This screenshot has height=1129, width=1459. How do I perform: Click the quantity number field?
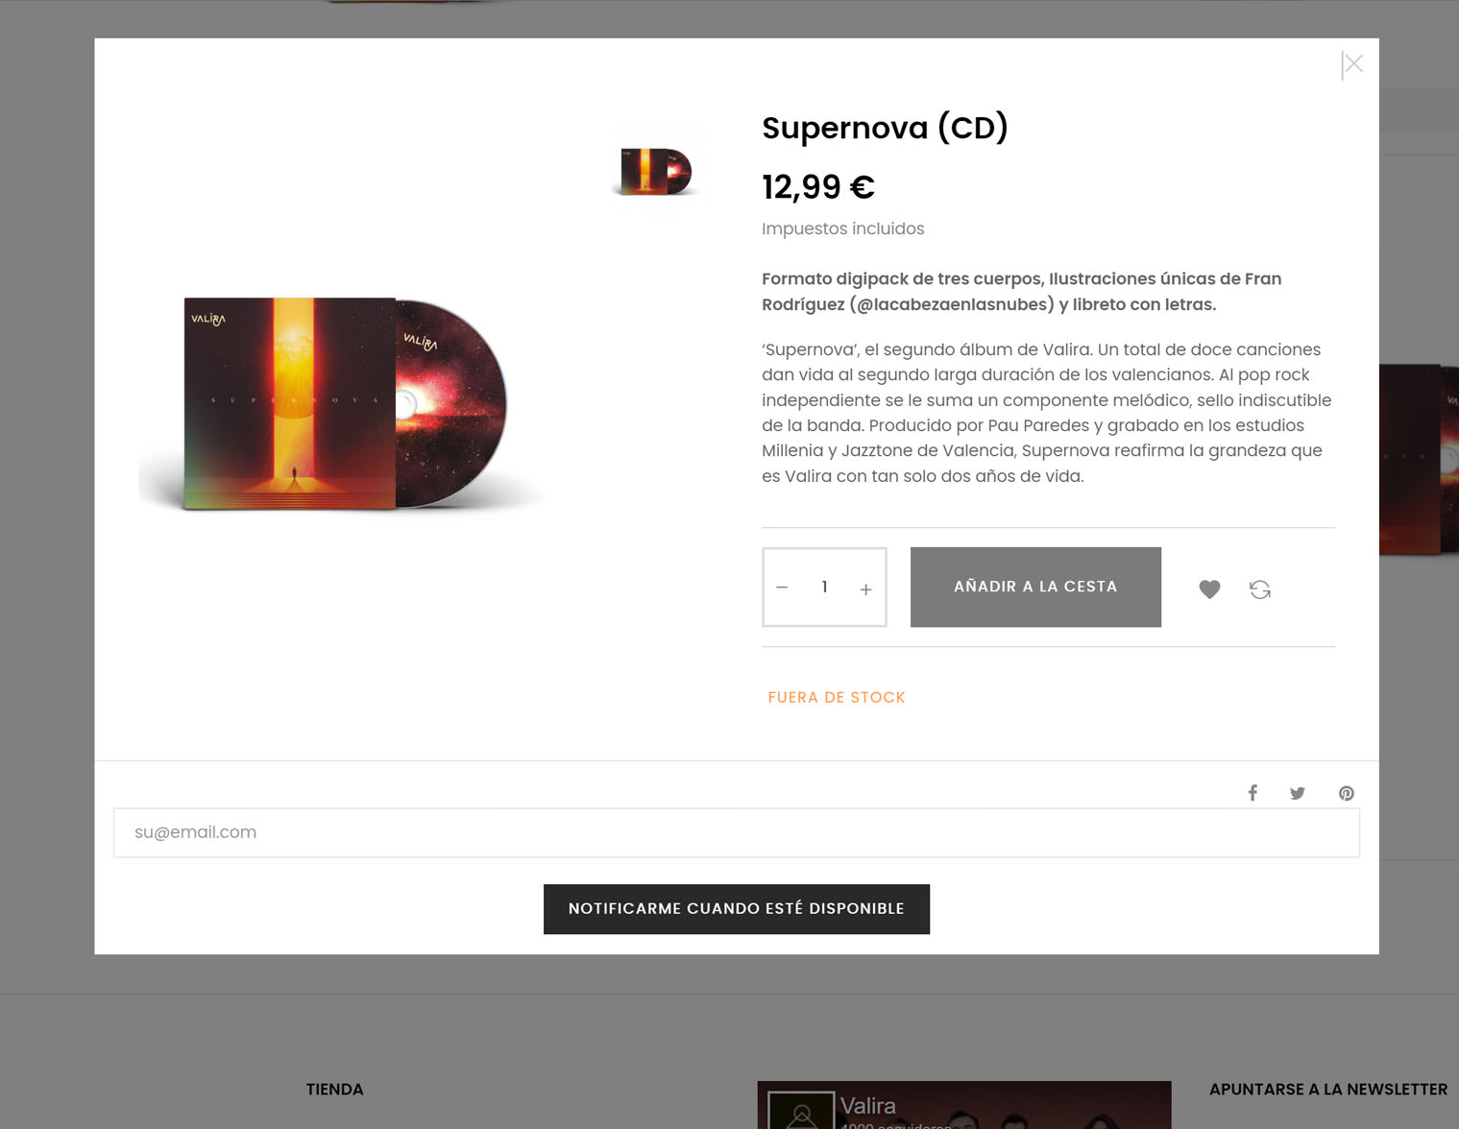coord(824,587)
